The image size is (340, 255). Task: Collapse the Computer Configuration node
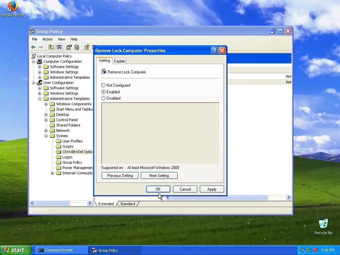34,61
